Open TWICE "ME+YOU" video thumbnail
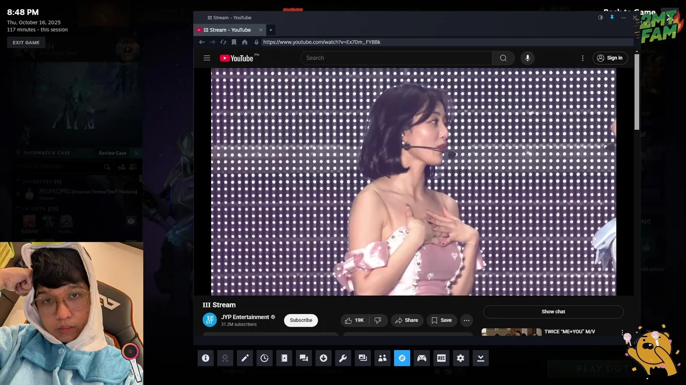This screenshot has height=385, width=686. [511, 332]
